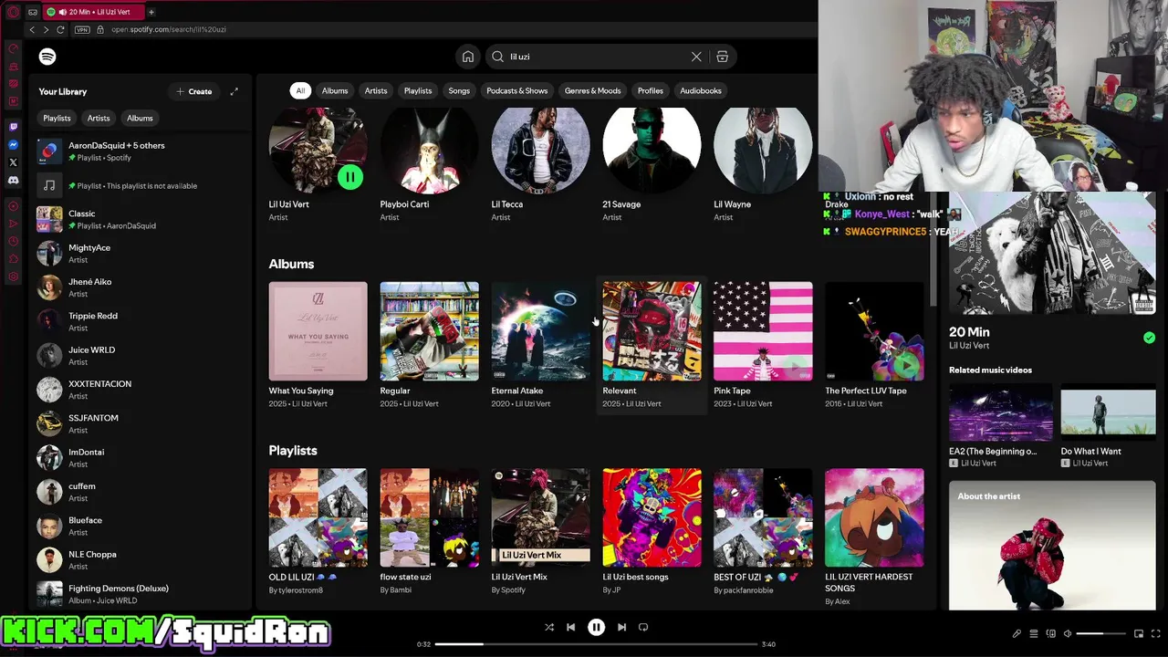Go to Spotify Home via house icon

pyautogui.click(x=468, y=57)
